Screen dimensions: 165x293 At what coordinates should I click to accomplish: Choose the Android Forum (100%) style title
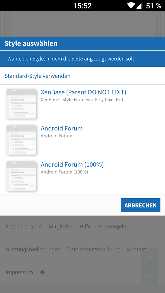[x=72, y=164]
